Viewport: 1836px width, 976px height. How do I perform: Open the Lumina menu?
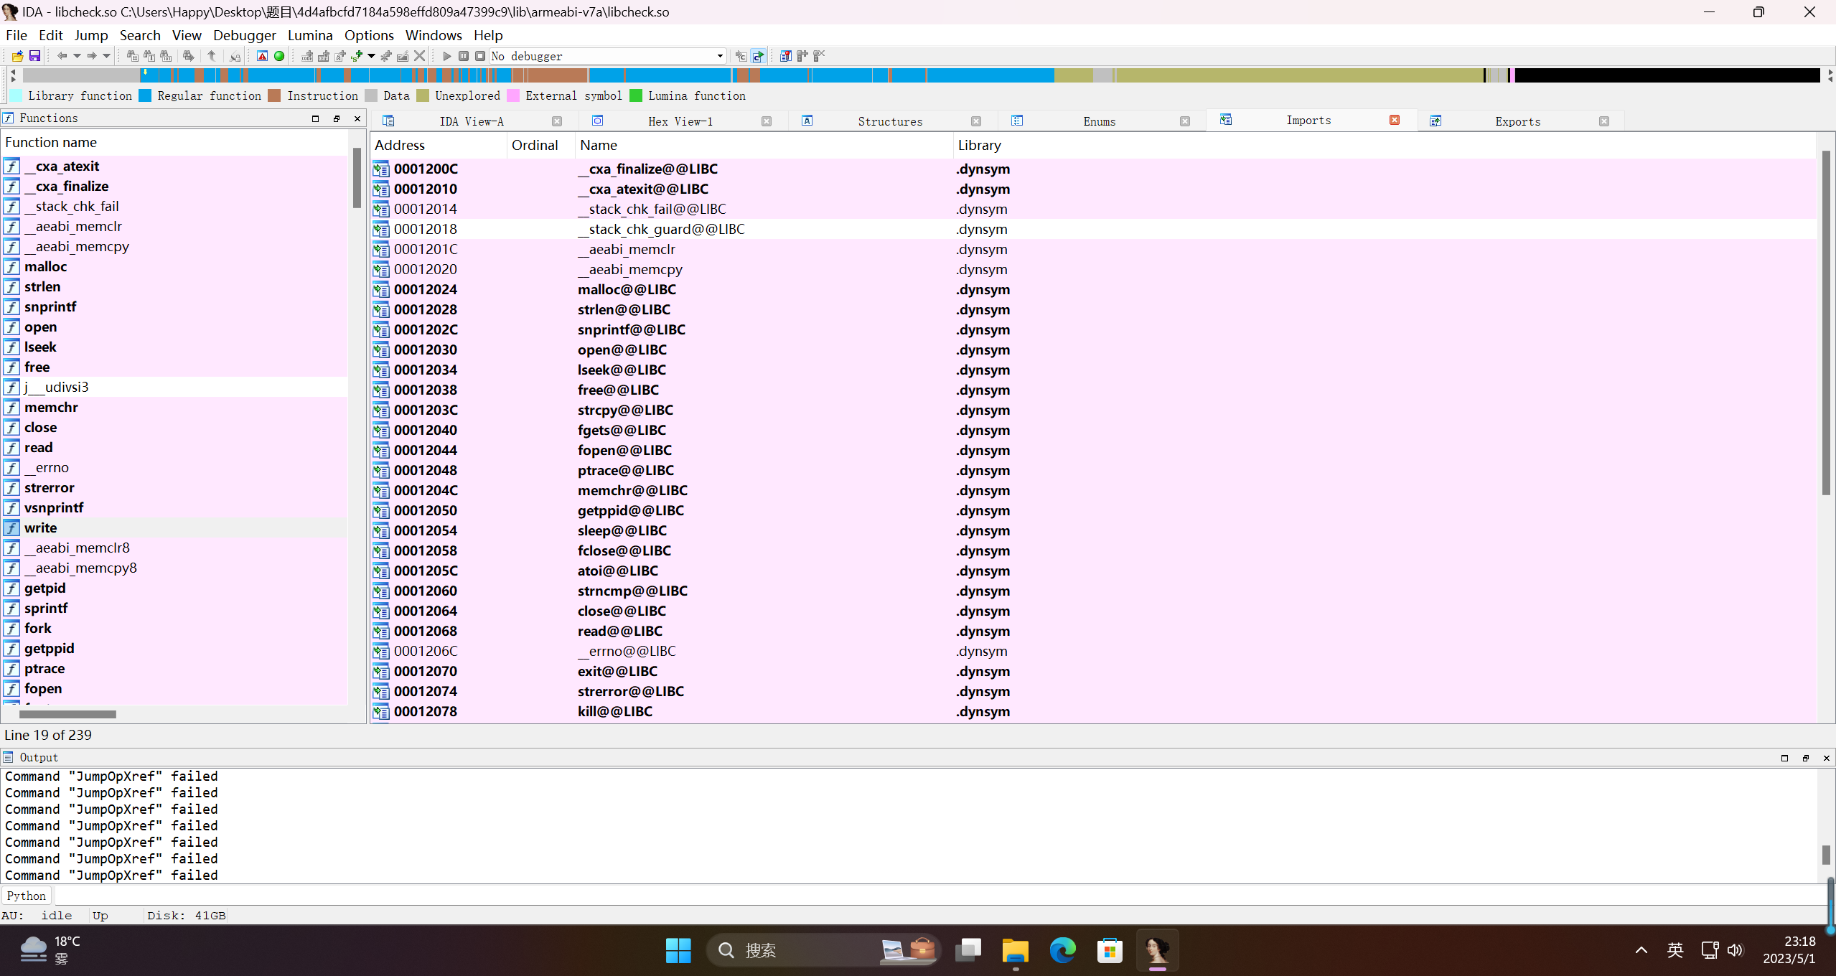point(309,35)
